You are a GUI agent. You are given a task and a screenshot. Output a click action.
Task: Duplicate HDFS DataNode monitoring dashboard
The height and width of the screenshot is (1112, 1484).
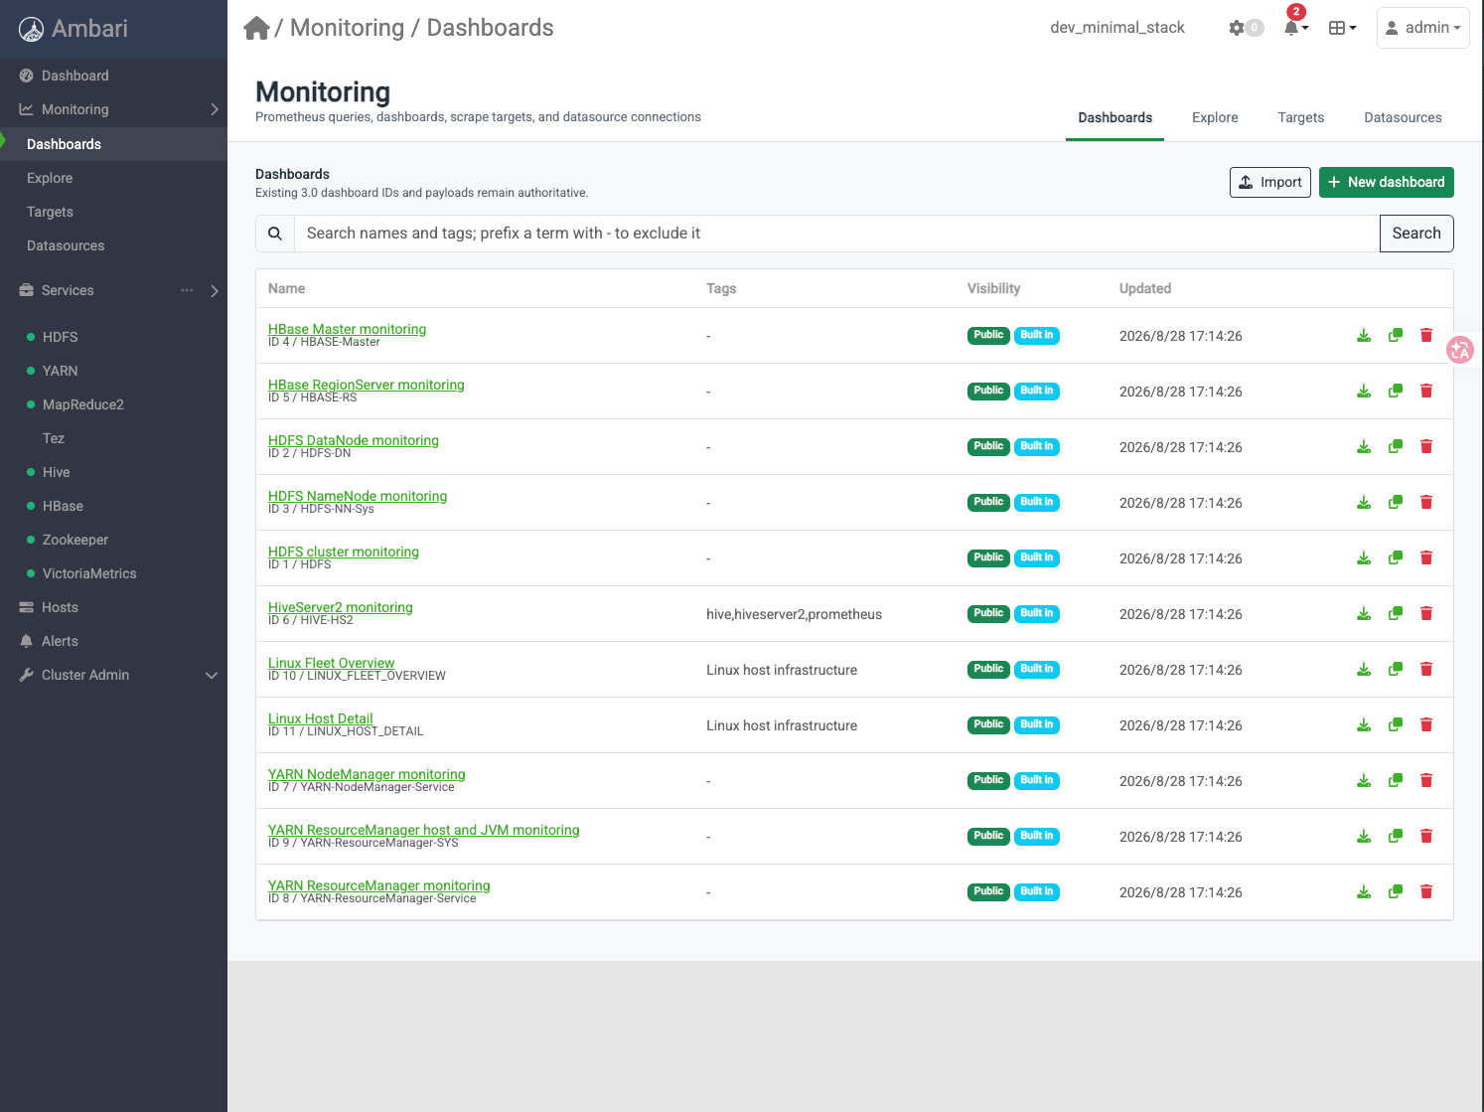pos(1396,447)
